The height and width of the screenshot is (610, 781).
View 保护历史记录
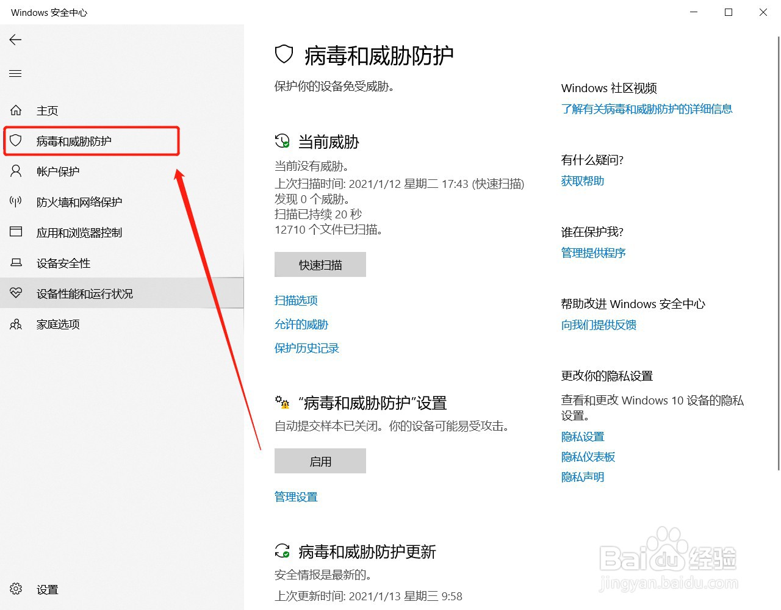pos(307,348)
